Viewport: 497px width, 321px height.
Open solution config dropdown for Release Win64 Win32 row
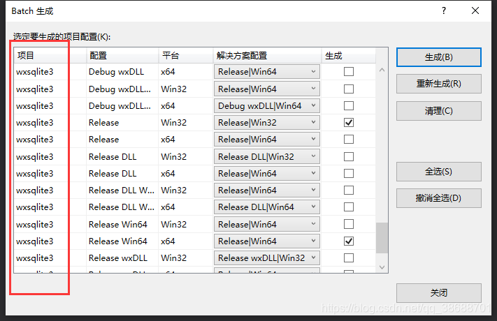click(x=267, y=224)
